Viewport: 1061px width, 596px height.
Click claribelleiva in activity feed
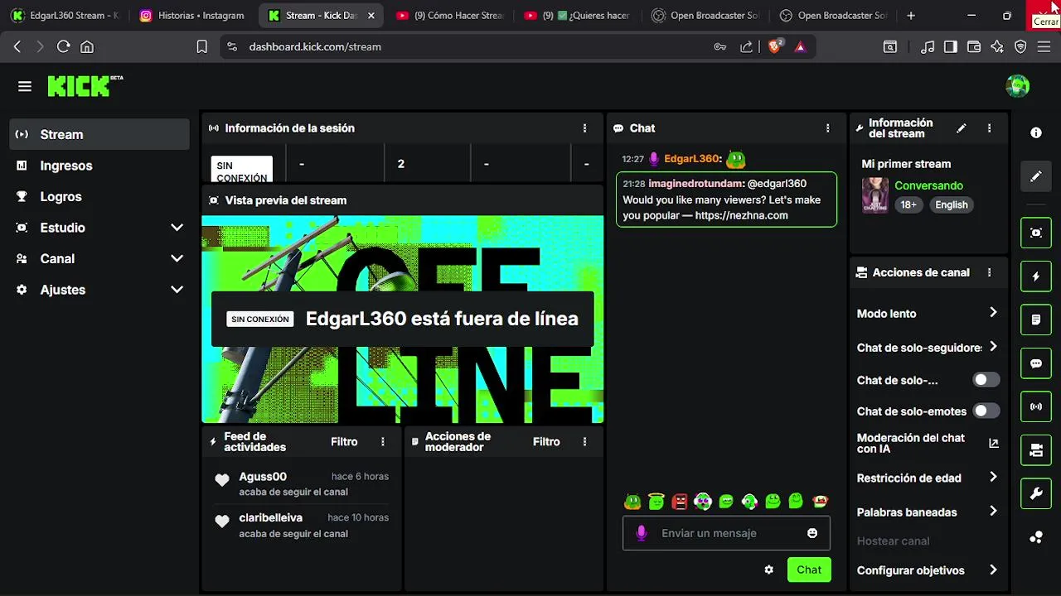coord(270,517)
